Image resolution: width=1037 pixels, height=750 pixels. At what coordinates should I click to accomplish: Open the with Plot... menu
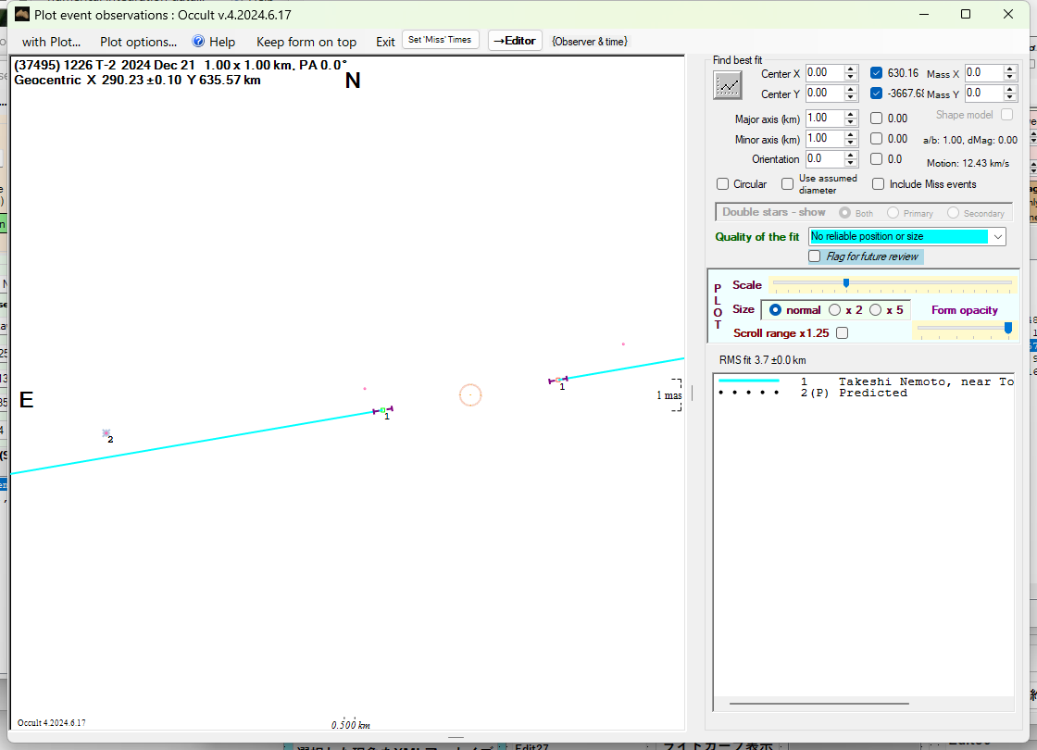51,42
